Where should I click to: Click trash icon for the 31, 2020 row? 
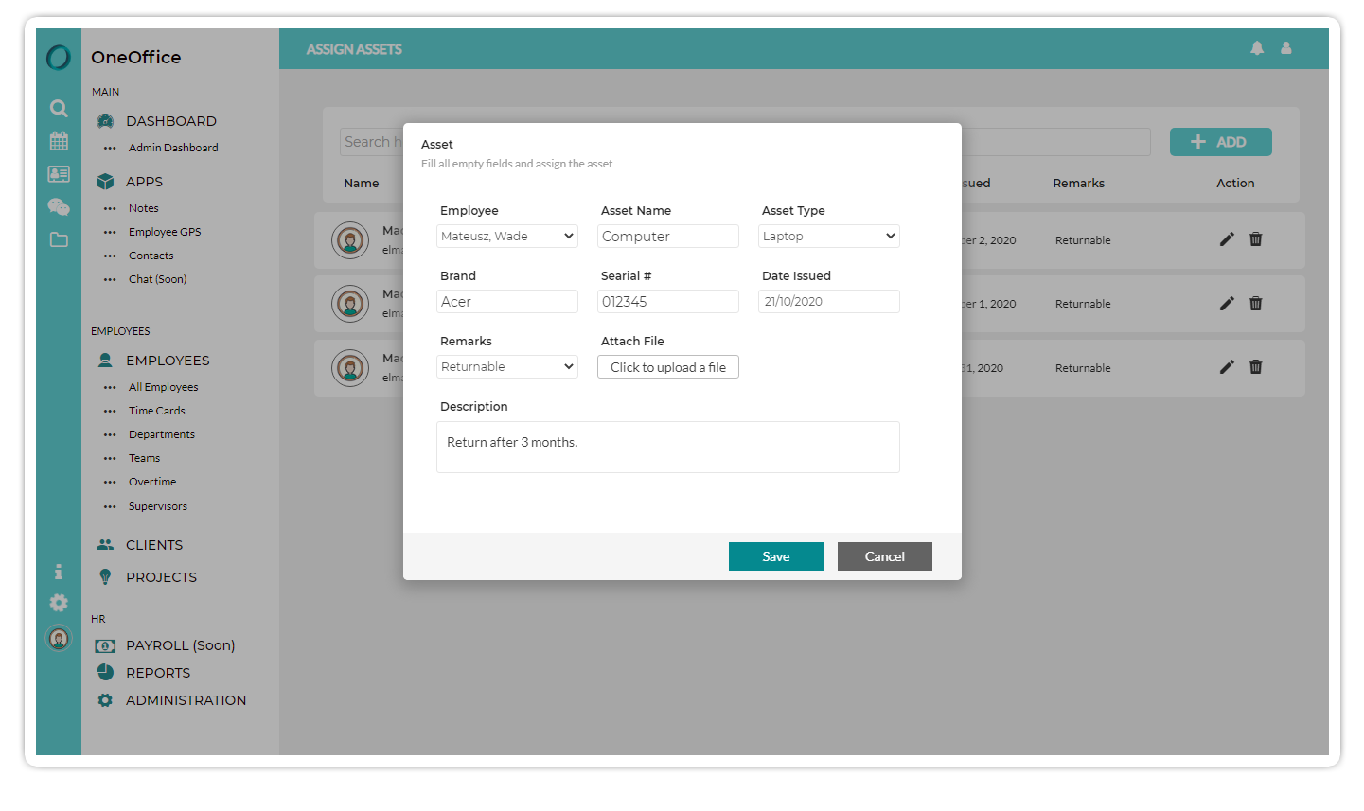click(1256, 367)
